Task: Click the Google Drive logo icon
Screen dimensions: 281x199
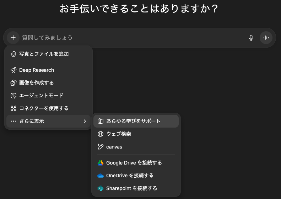Action: tap(101, 163)
